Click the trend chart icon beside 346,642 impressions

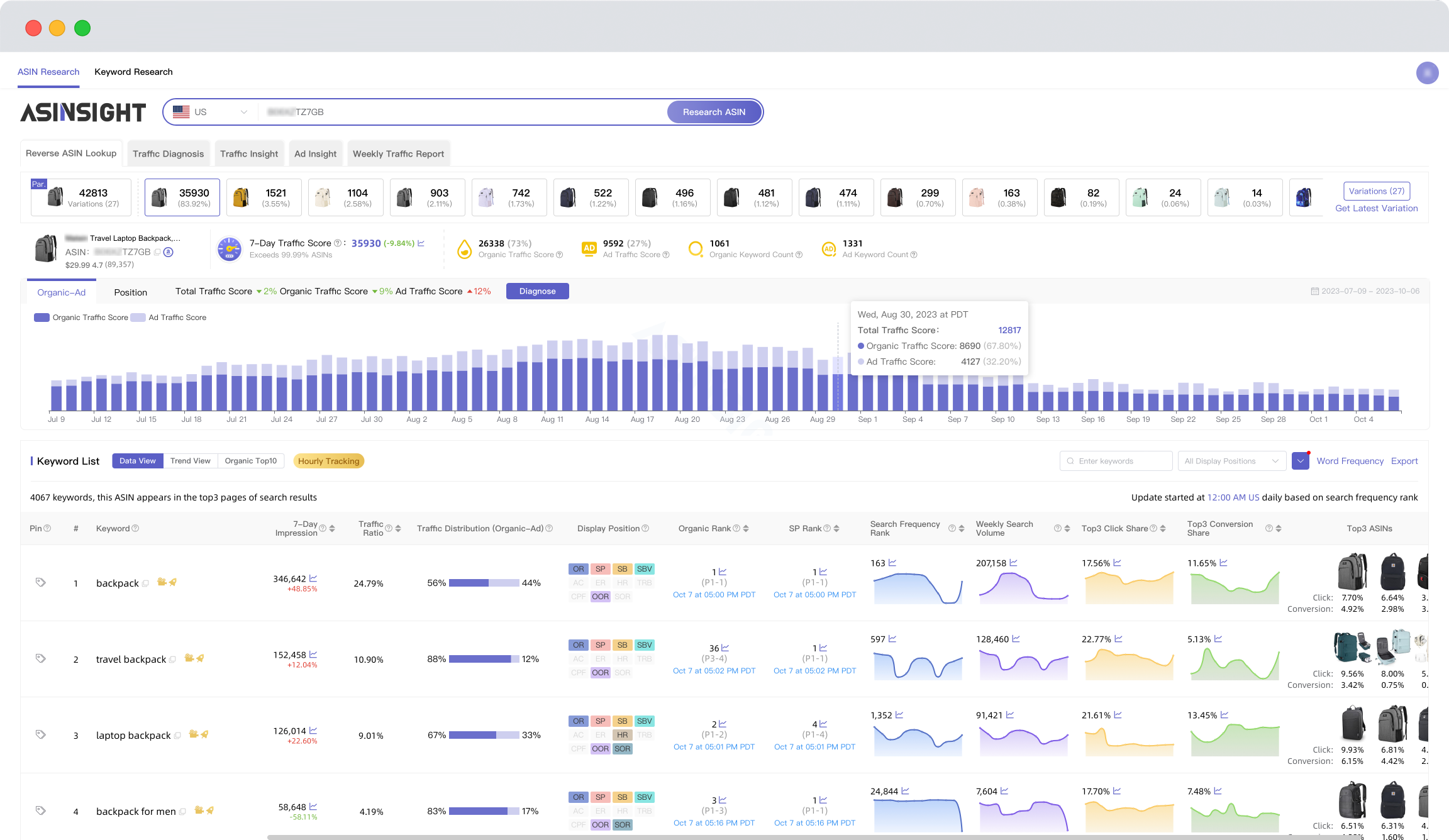point(313,578)
